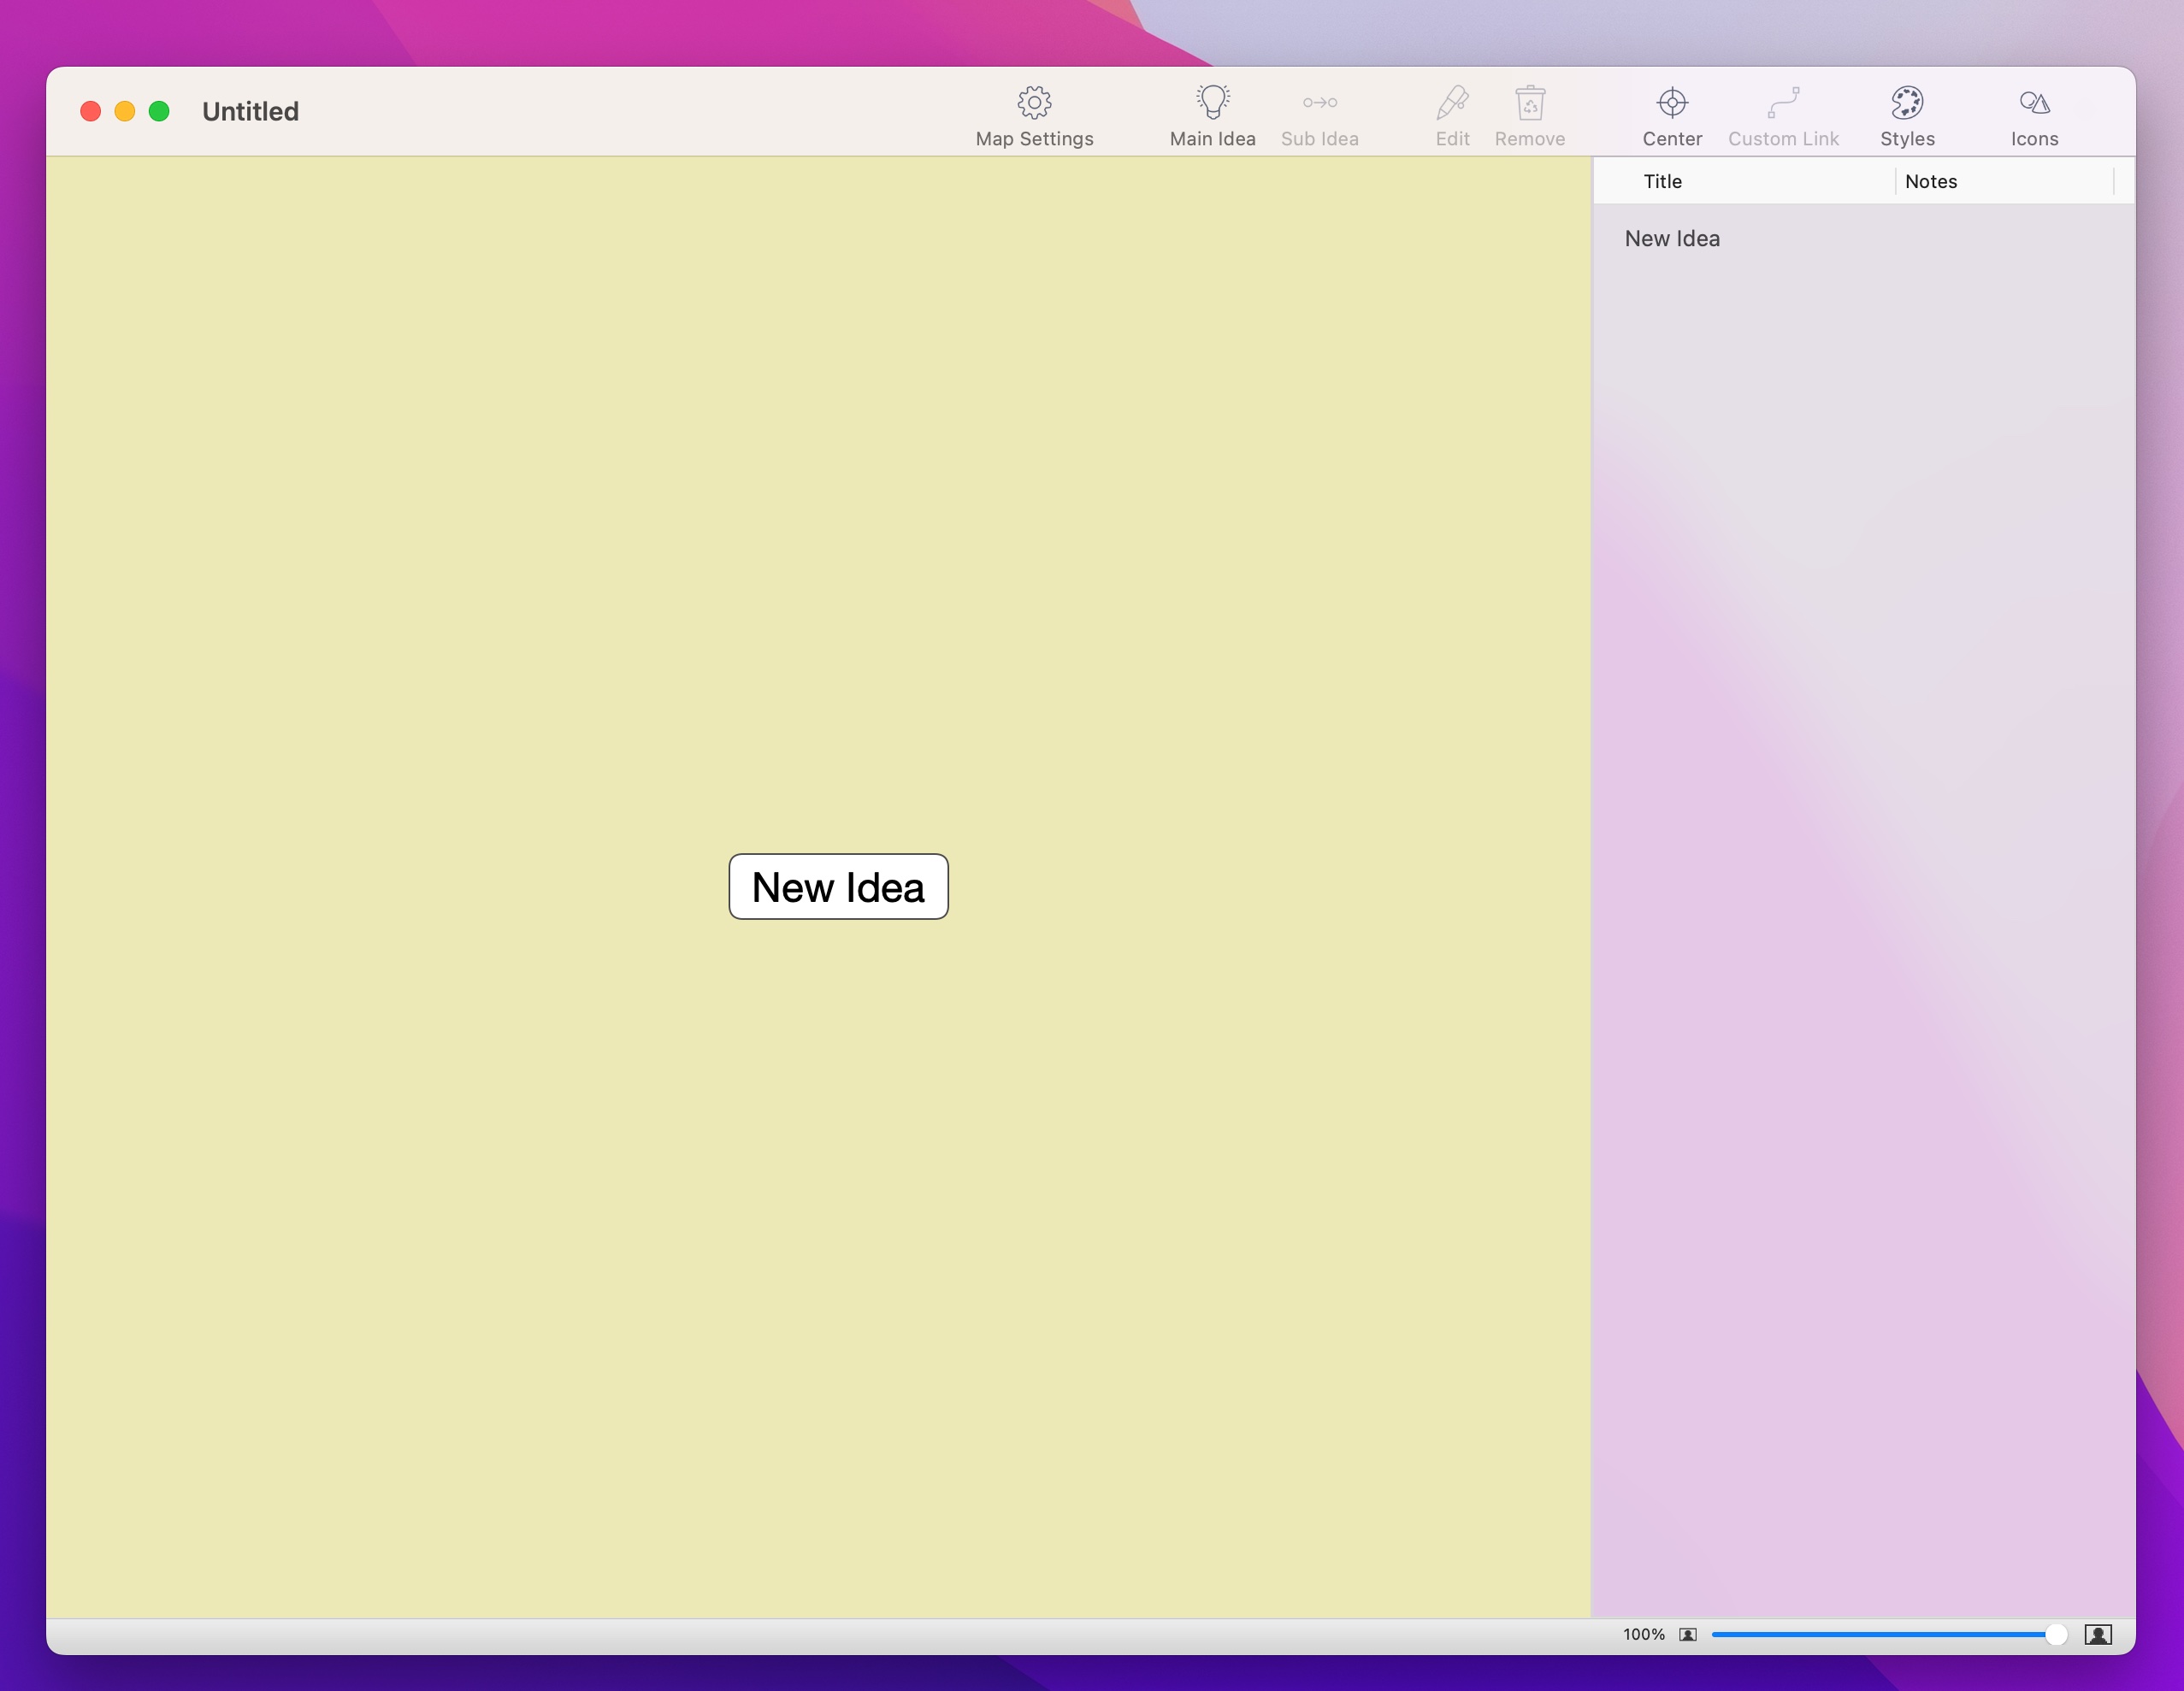Click the Sub Idea toolbar icon
Screen dimensions: 2184x1691
[1319, 102]
